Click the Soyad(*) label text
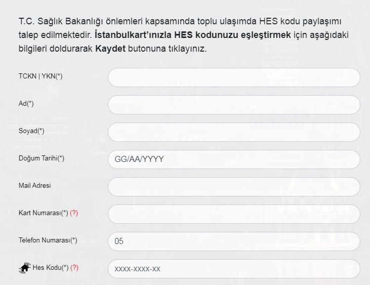 pos(31,131)
